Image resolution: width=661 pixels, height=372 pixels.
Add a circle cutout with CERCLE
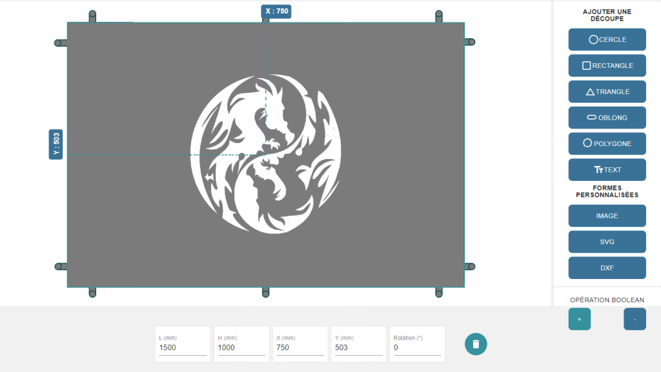click(607, 39)
